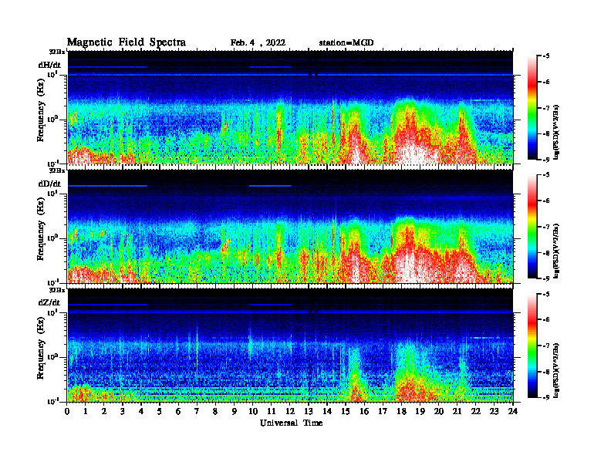Click hour tick label "2" on time axis
This screenshot has height=472, width=611.
[x=104, y=412]
